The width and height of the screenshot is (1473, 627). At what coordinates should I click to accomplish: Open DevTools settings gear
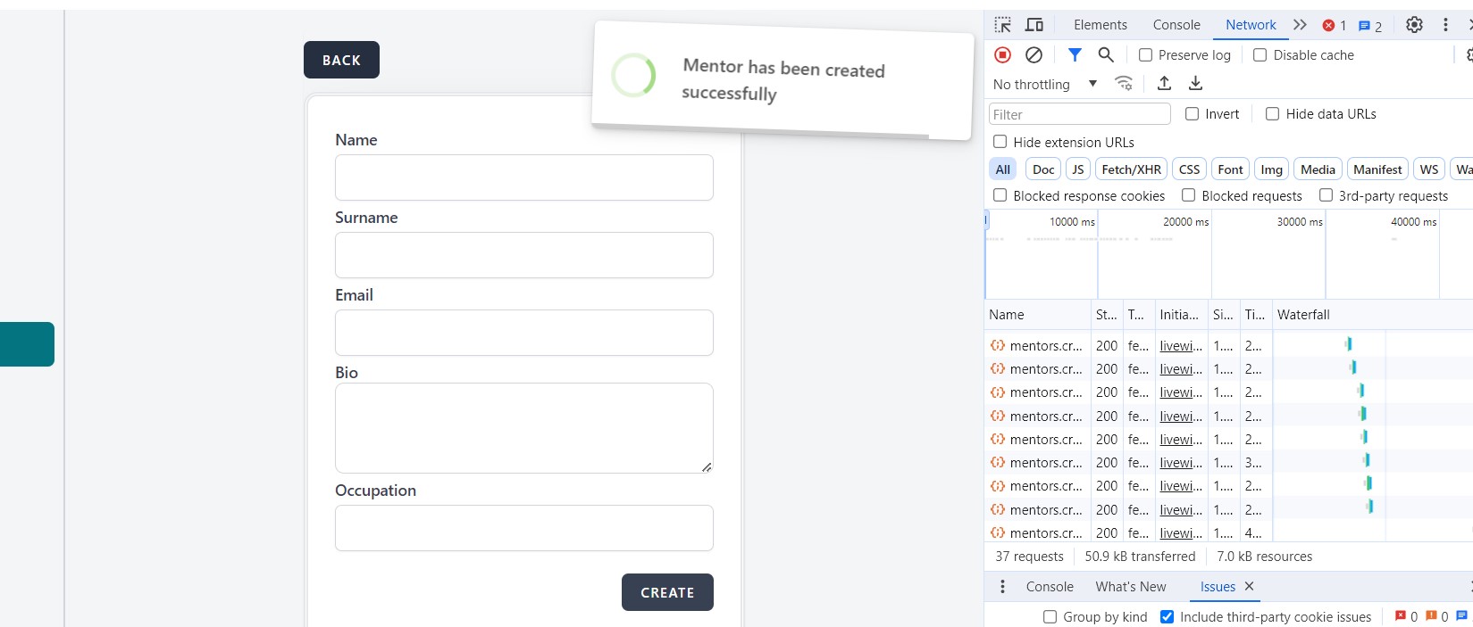[1414, 25]
